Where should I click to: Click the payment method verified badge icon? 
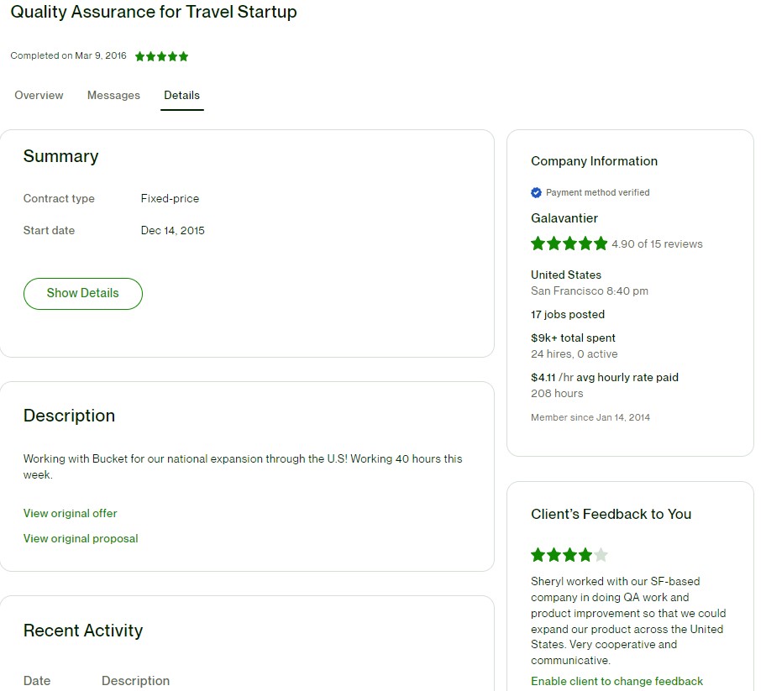(537, 192)
